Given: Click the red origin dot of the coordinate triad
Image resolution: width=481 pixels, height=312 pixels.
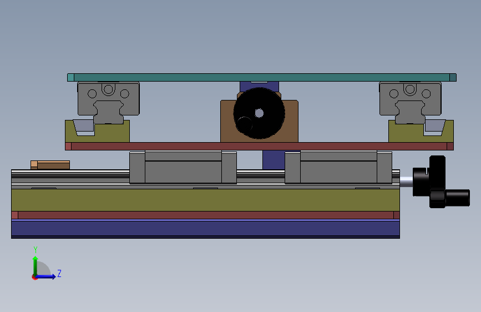Looking at the screenshot, I should [34, 277].
